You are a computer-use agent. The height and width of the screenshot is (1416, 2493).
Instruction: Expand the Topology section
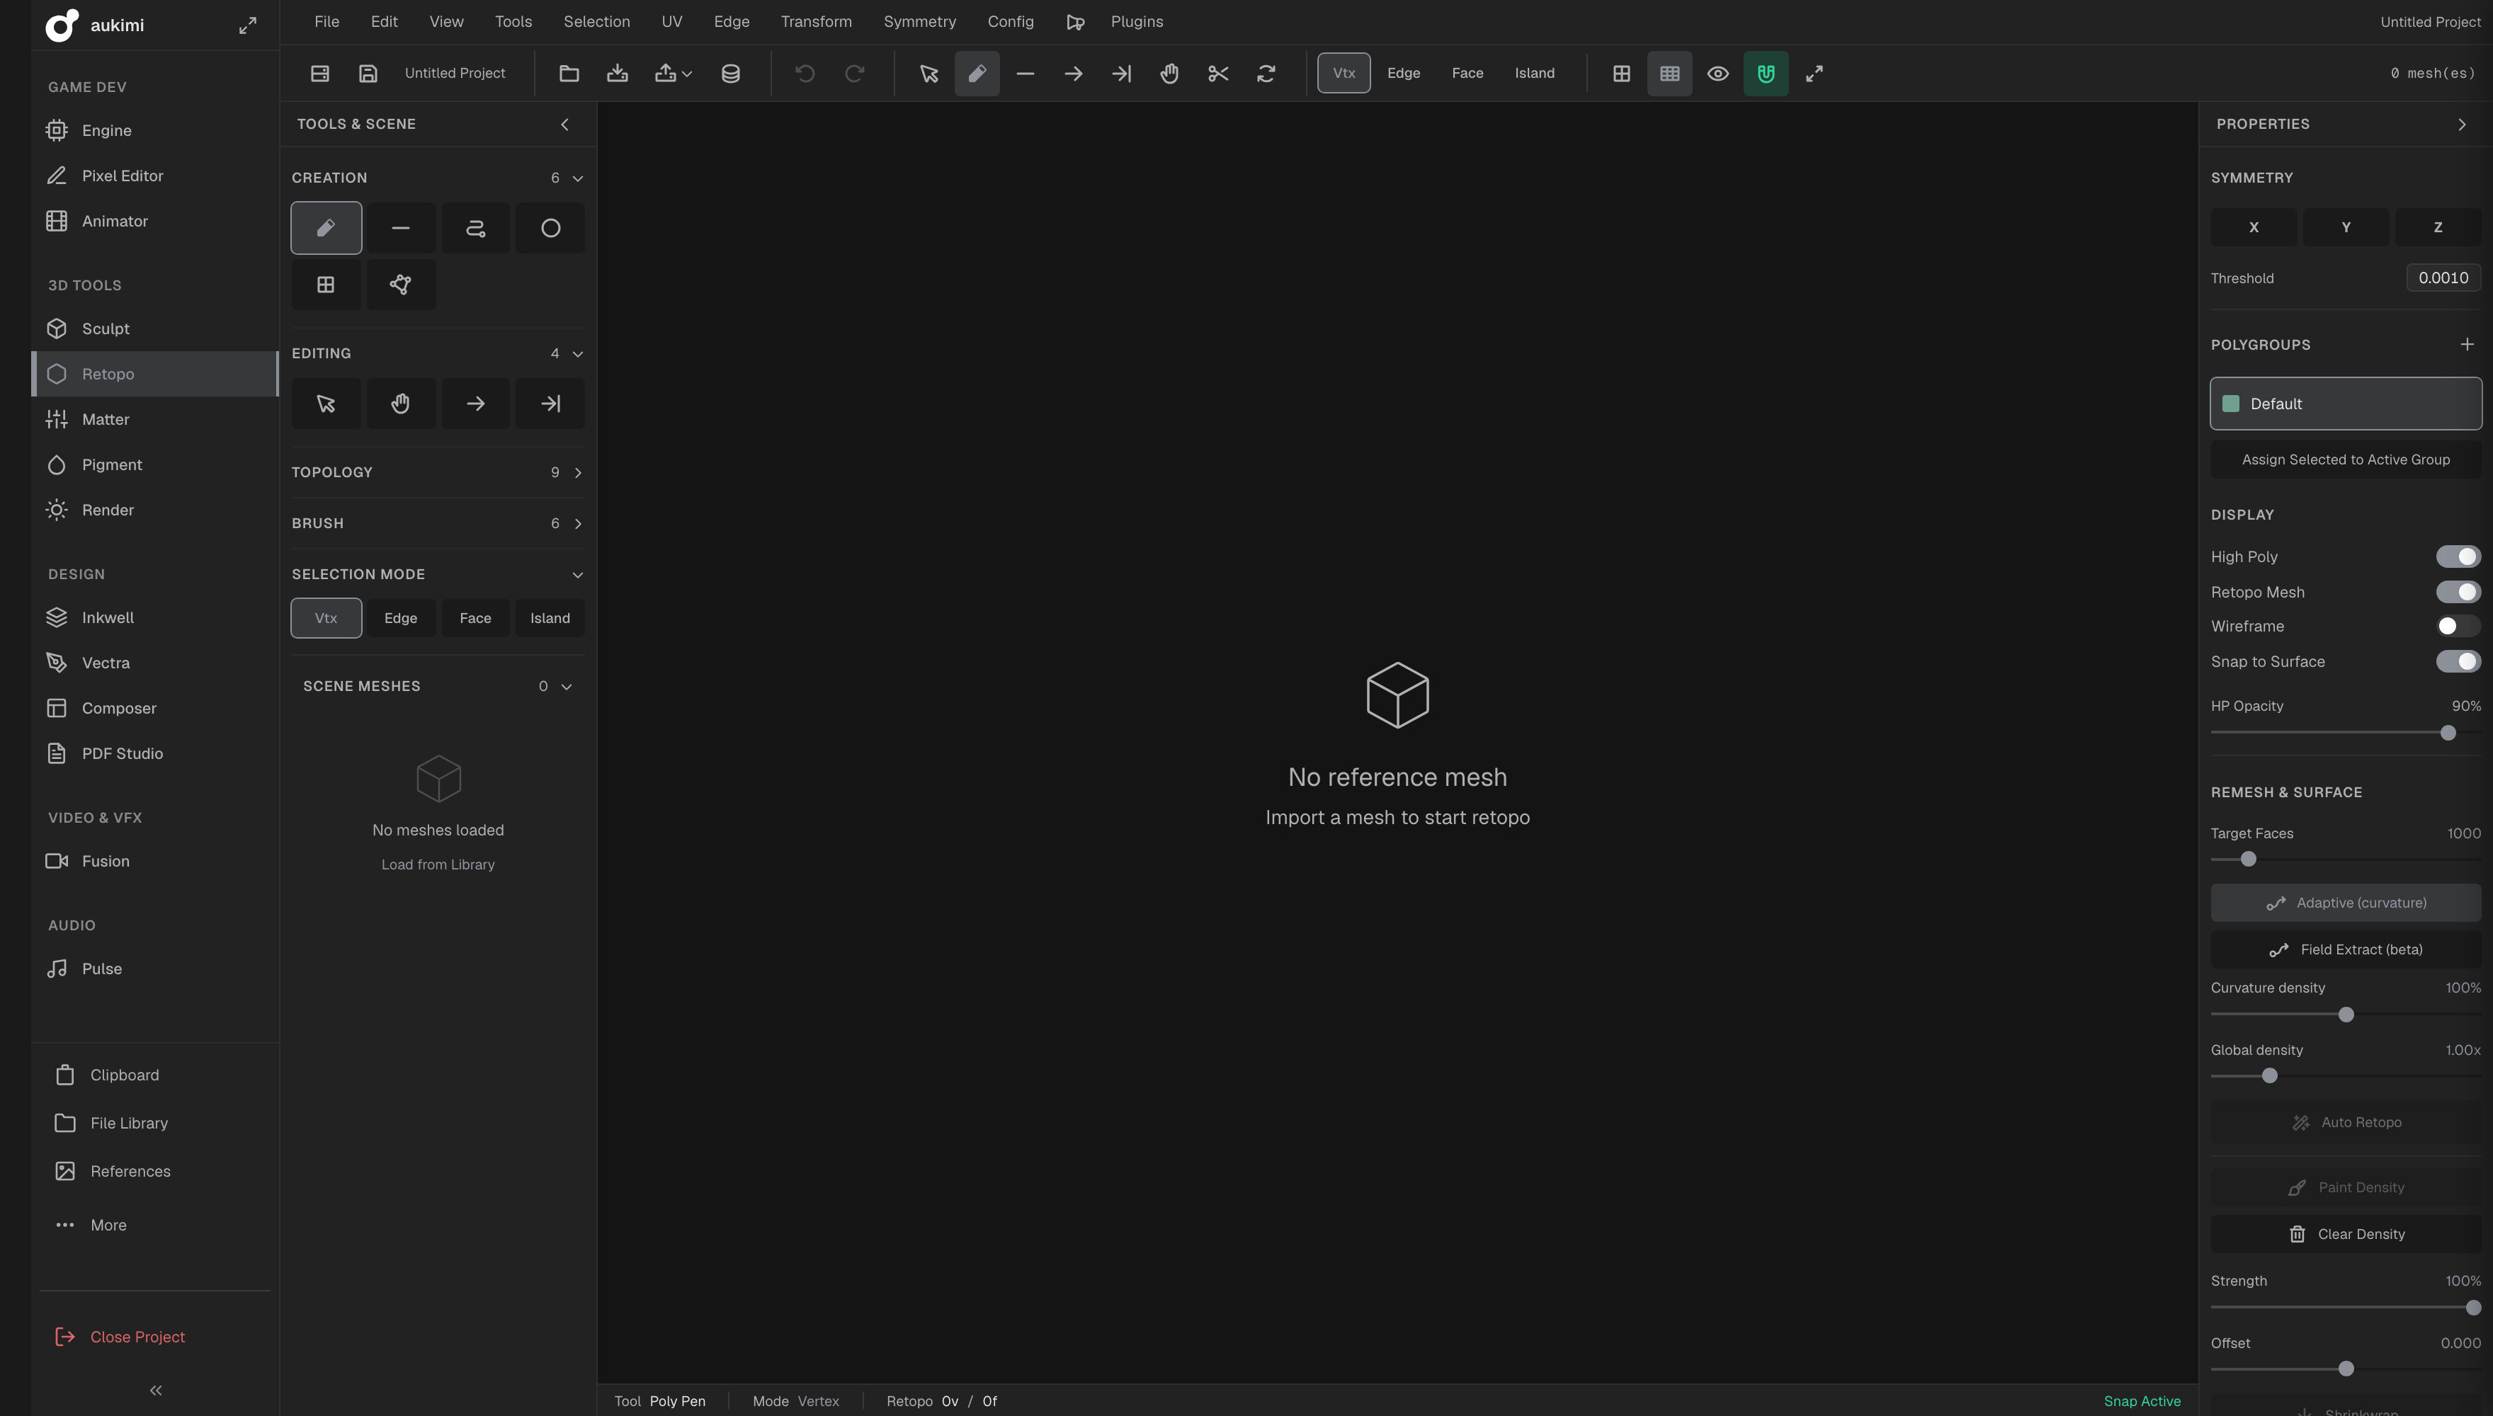[x=438, y=473]
